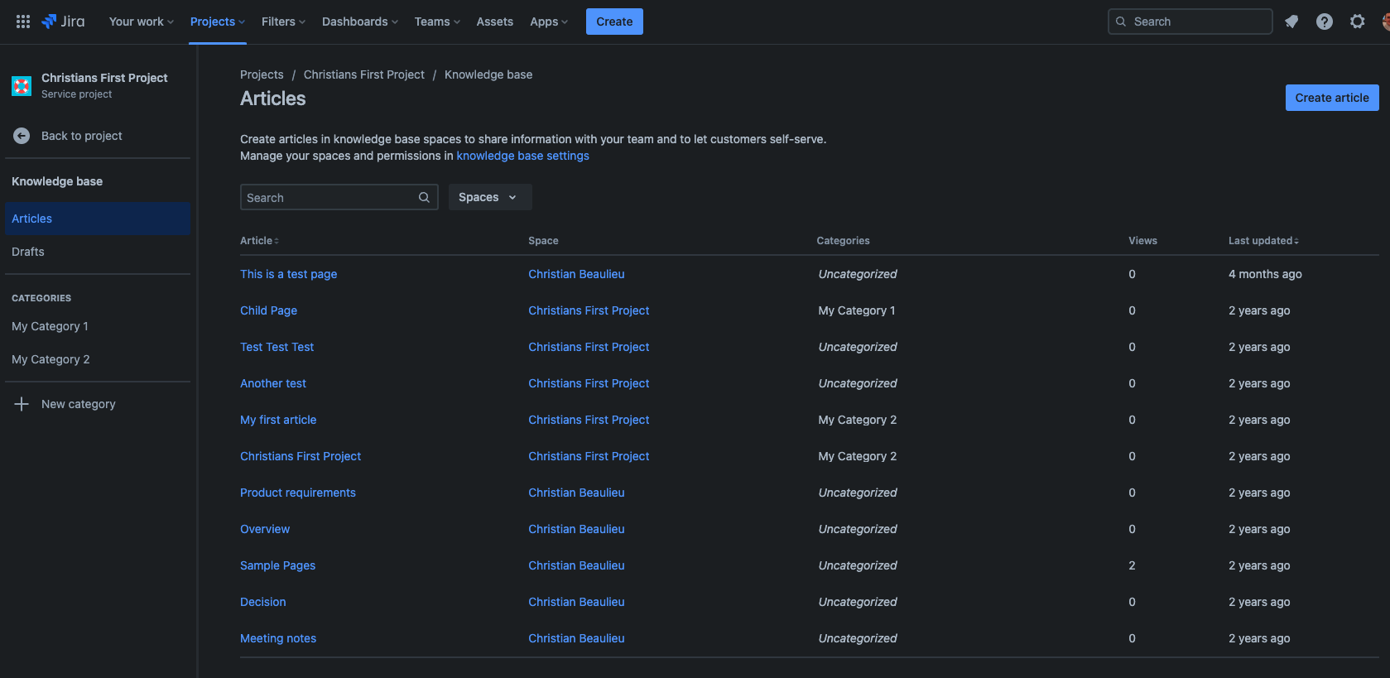
Task: Expand the Spaces filter dropdown
Action: coord(490,197)
